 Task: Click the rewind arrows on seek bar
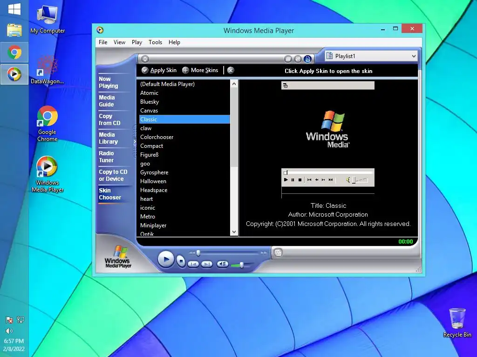(191, 253)
